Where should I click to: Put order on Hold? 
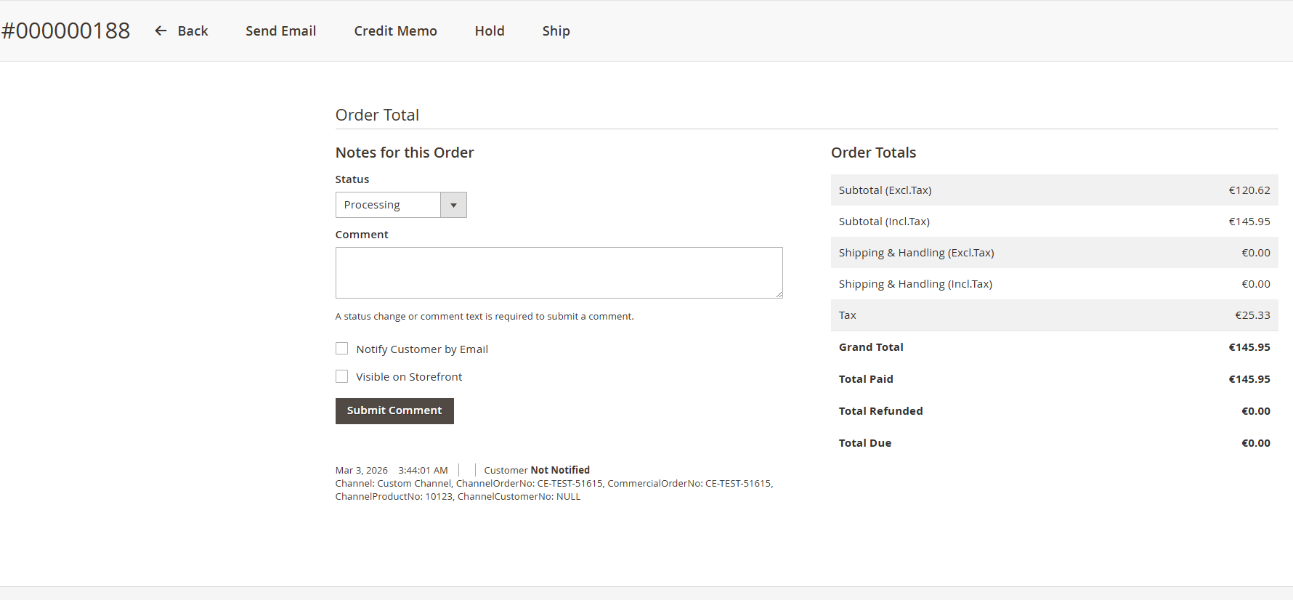click(490, 31)
